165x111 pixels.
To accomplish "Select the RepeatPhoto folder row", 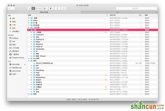I will tap(93, 78).
